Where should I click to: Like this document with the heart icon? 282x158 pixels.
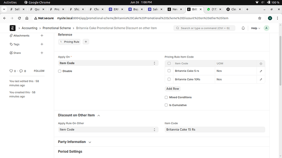(11, 71)
